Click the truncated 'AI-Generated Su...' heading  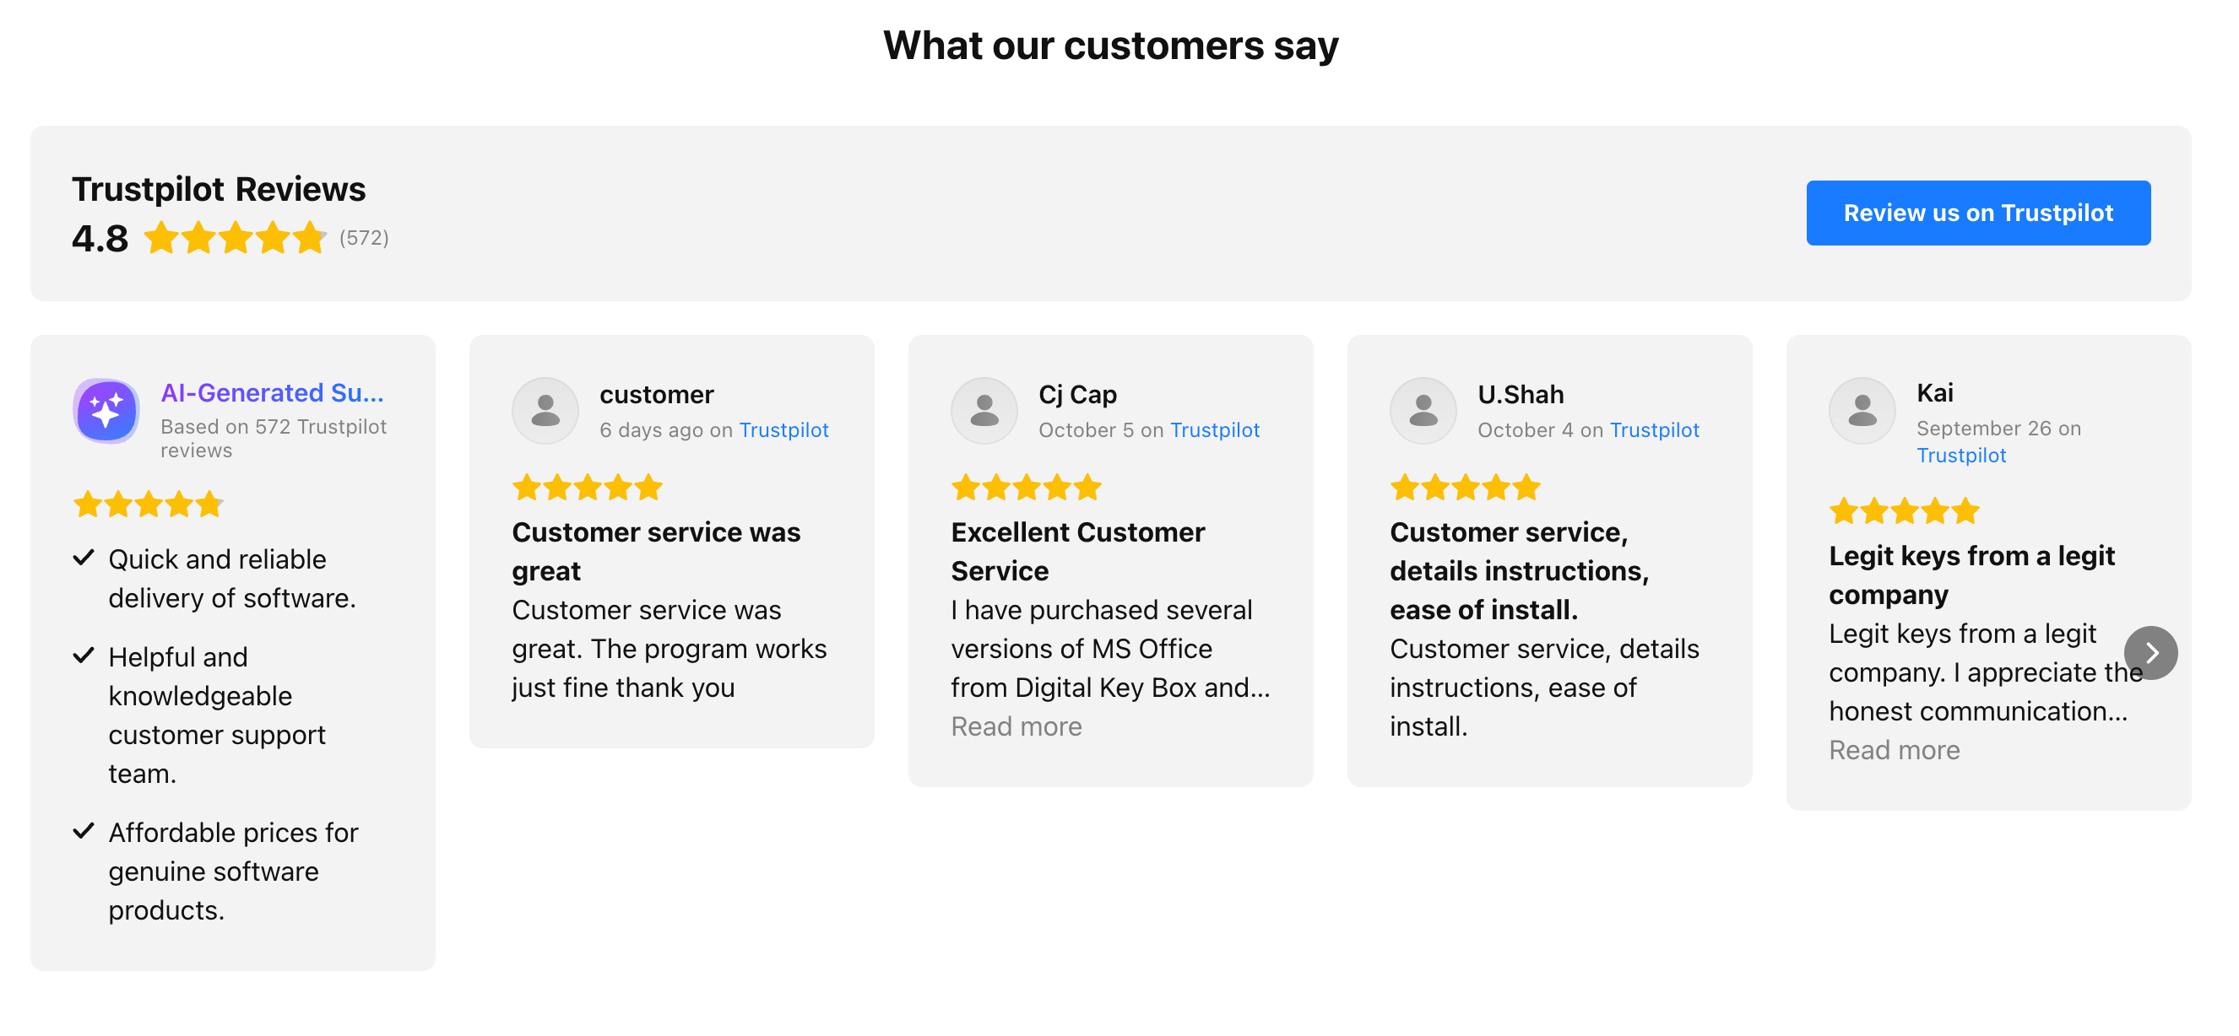click(272, 392)
